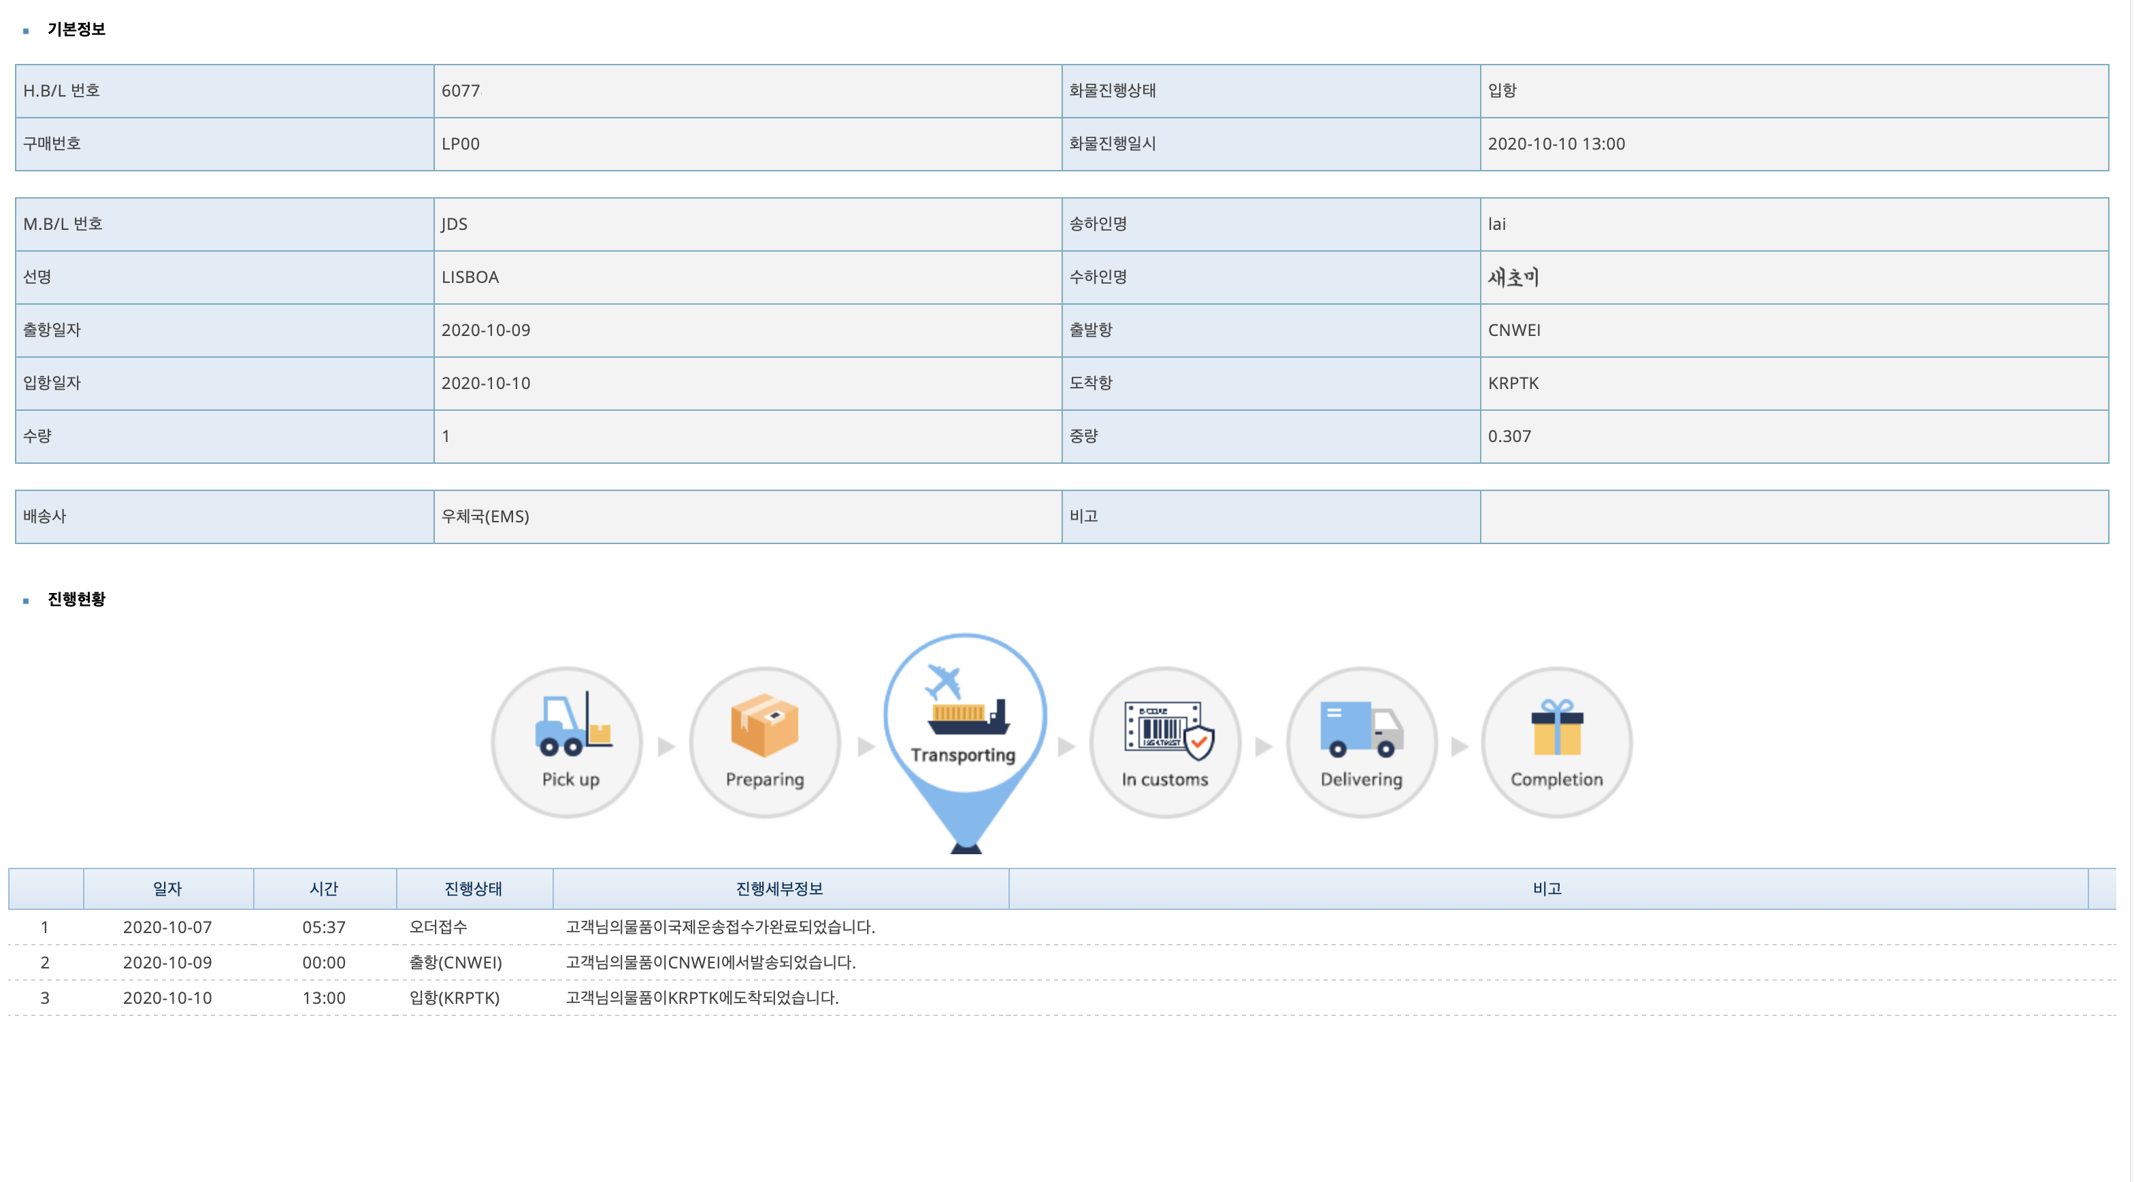Click the 기본정보 section heading
Viewport: 2134px width, 1182px height.
tap(76, 30)
